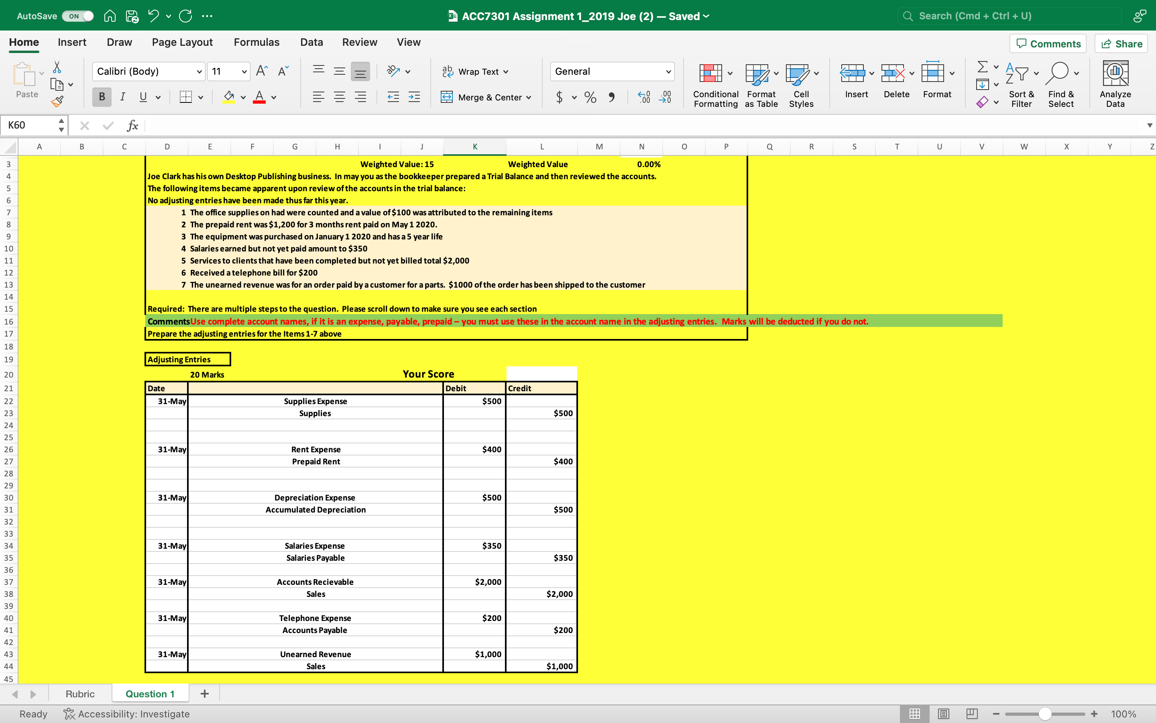Toggle Bold formatting button

click(102, 97)
